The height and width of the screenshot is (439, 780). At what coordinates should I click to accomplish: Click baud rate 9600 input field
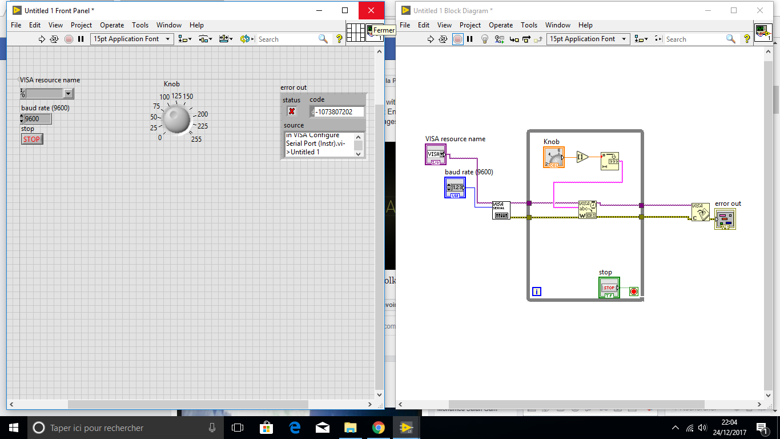point(38,118)
